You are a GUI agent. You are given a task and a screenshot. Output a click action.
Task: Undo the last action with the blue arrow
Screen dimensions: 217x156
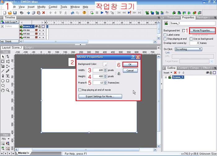[x=72, y=13]
